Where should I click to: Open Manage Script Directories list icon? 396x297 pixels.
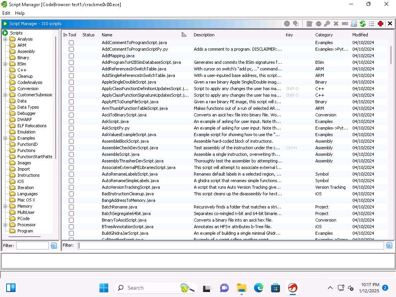372,24
